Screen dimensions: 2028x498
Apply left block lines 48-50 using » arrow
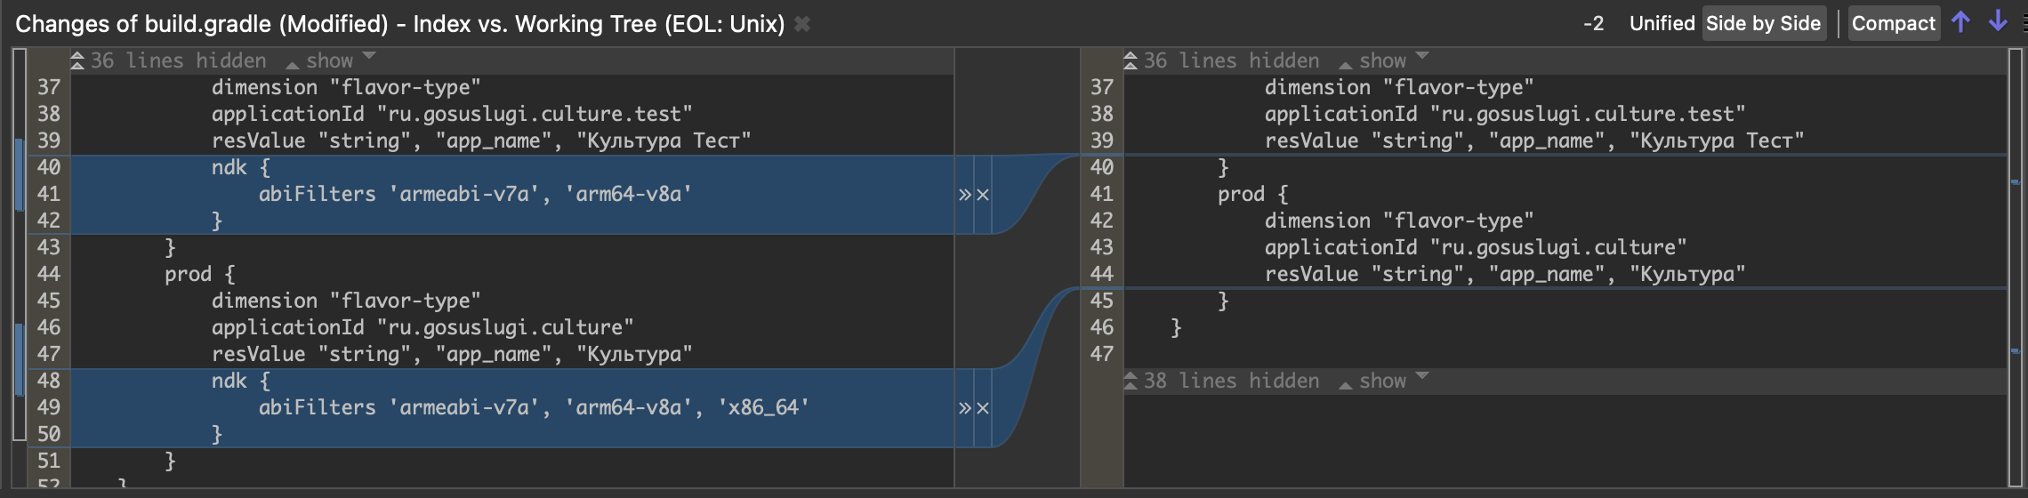point(964,408)
